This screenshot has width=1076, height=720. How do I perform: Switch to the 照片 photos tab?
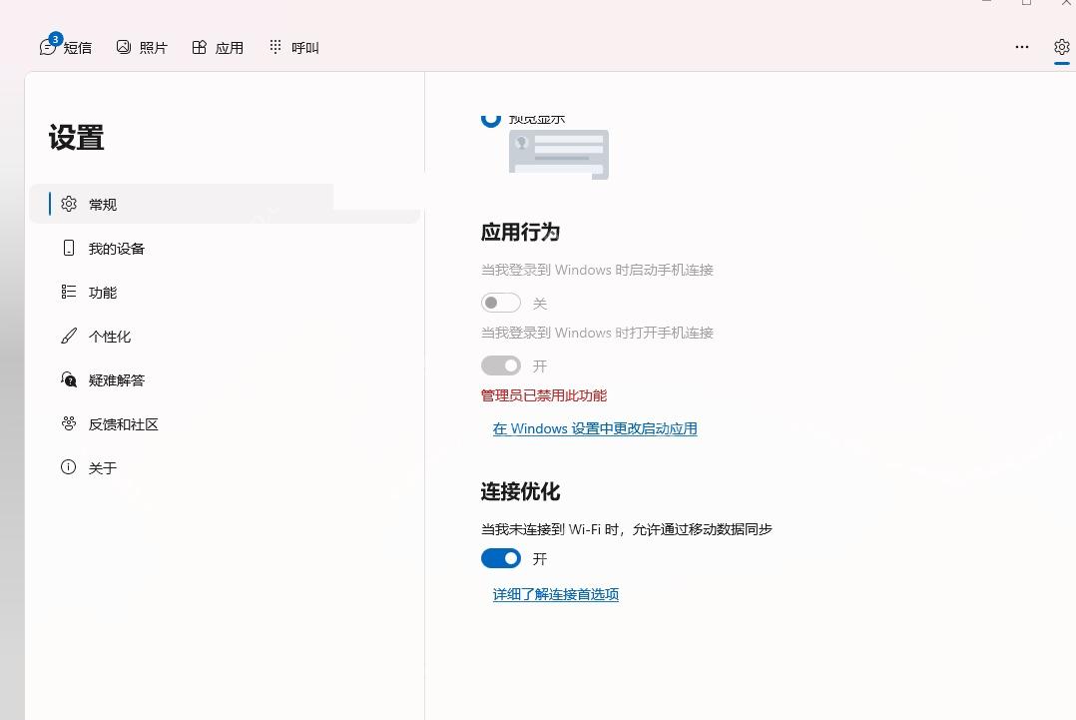(x=142, y=47)
